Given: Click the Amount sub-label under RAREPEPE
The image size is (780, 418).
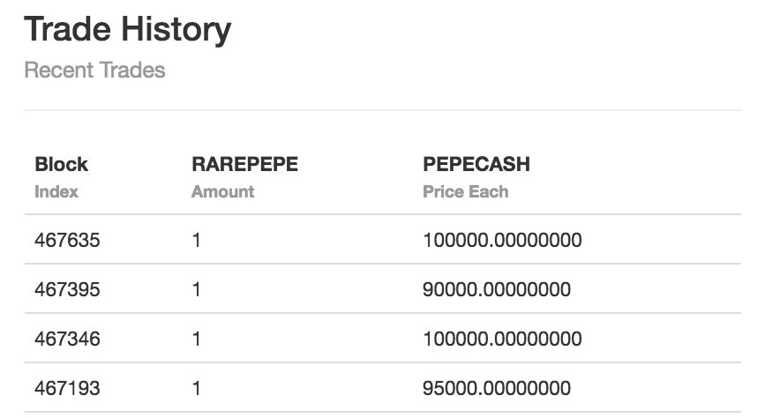Looking at the screenshot, I should point(223,192).
